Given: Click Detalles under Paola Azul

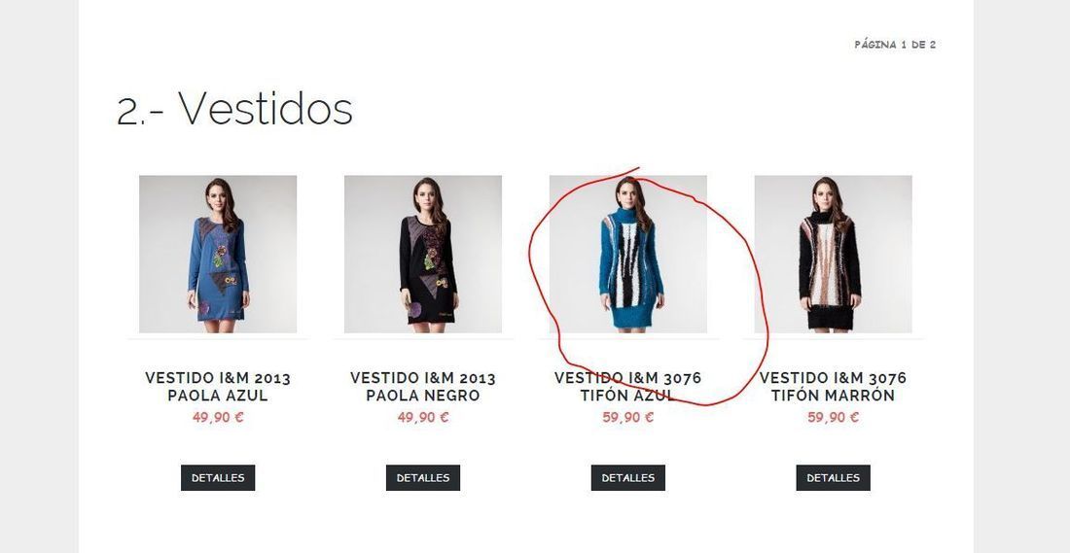Looking at the screenshot, I should (218, 478).
